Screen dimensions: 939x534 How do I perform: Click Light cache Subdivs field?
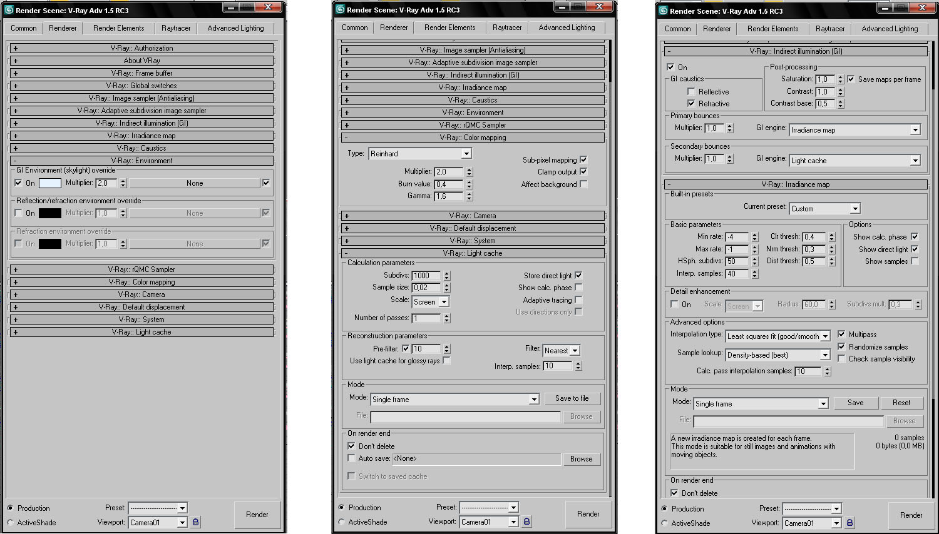click(427, 276)
